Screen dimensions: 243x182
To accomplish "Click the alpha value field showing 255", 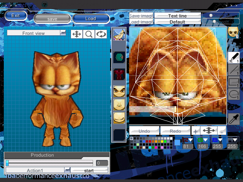I will point(232,146).
